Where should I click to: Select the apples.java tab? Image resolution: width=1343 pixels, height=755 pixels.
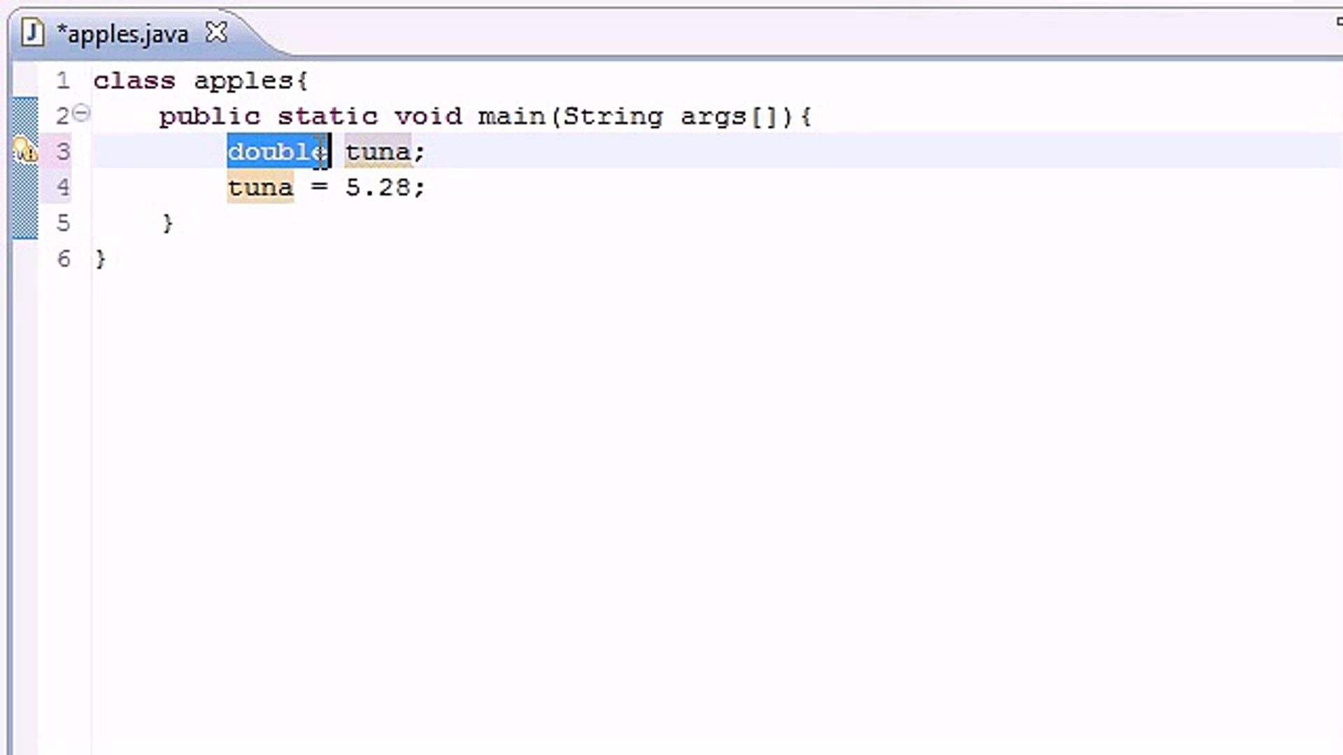tap(122, 32)
